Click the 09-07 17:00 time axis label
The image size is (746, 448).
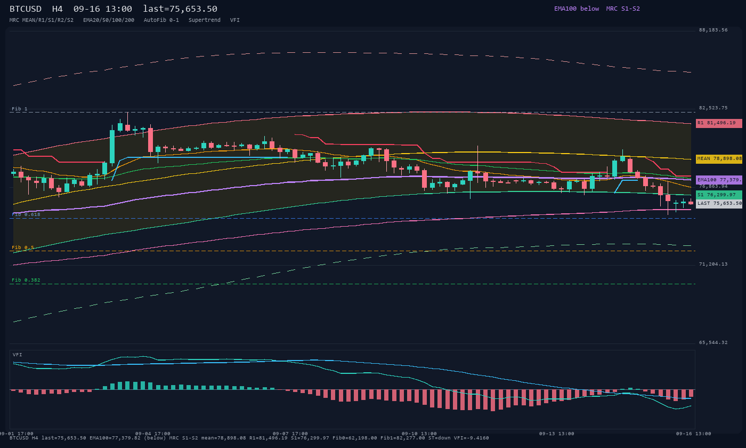290,434
